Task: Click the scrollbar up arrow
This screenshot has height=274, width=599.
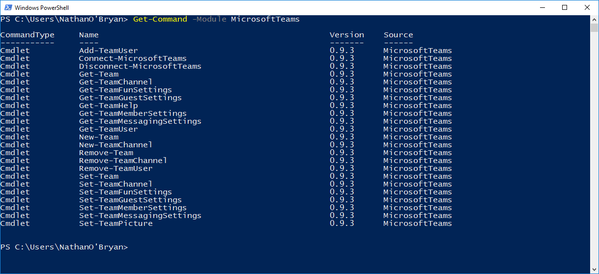Action: point(595,19)
